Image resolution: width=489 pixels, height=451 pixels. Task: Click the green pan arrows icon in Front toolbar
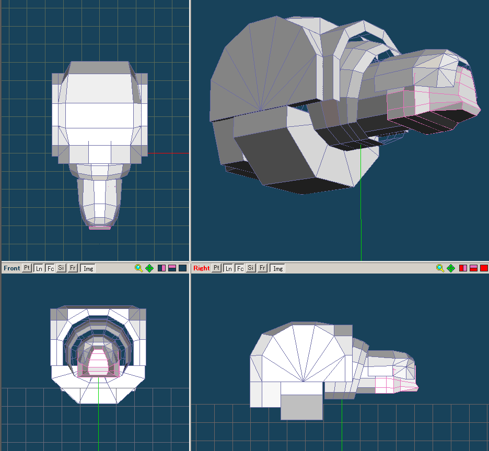[x=149, y=268]
